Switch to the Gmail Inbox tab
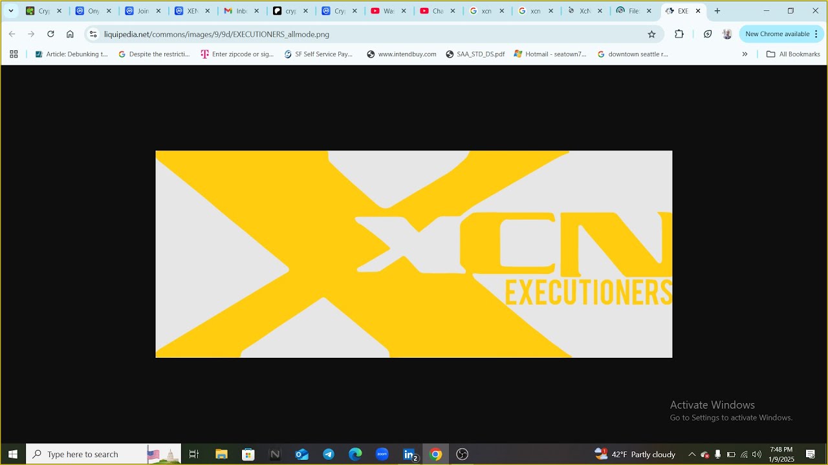 pos(241,11)
